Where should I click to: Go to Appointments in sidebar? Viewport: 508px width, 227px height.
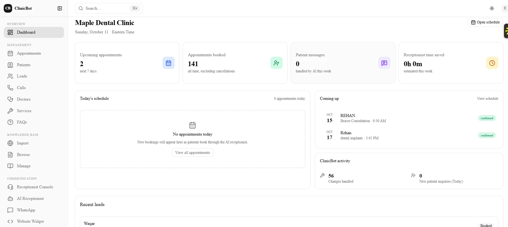[34, 53]
